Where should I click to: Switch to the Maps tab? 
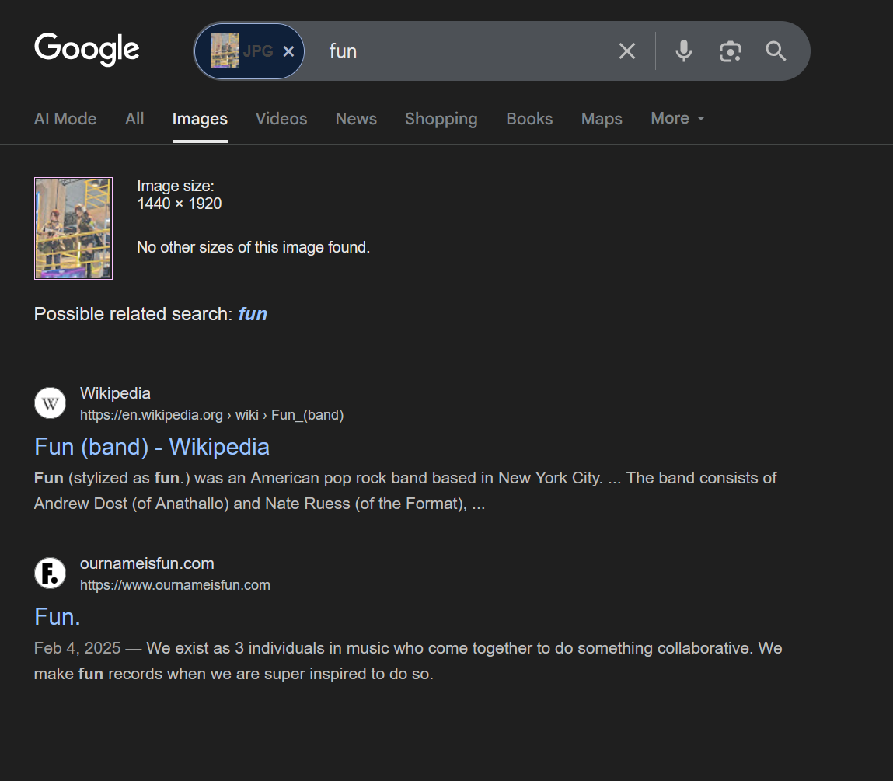click(x=602, y=118)
